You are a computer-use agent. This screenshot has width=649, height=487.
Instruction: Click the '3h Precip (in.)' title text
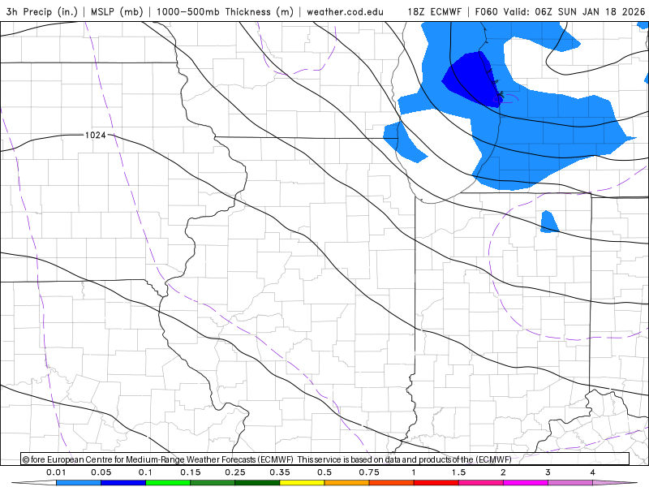point(42,11)
